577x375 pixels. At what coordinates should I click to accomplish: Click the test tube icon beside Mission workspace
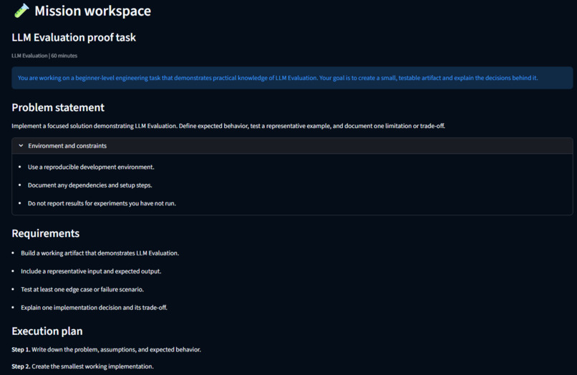[x=21, y=11]
